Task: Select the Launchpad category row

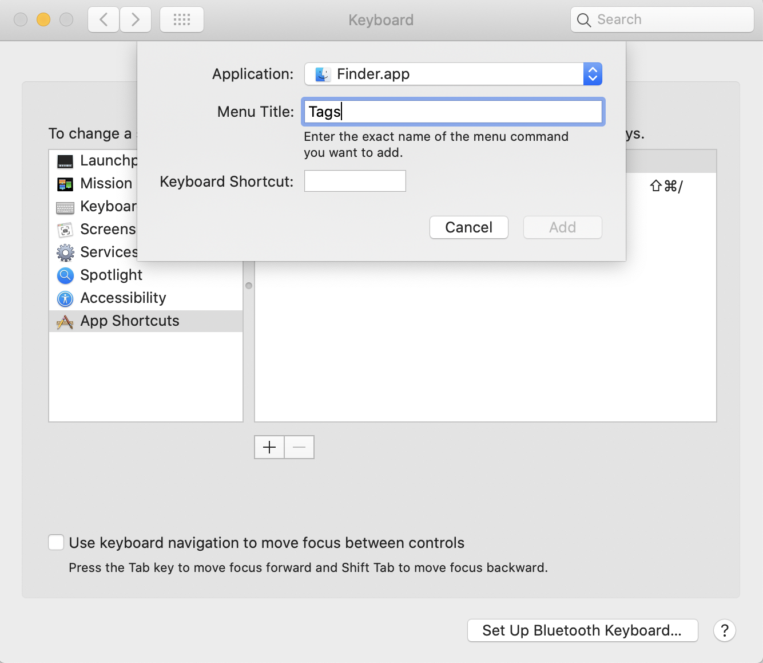Action: click(x=94, y=161)
